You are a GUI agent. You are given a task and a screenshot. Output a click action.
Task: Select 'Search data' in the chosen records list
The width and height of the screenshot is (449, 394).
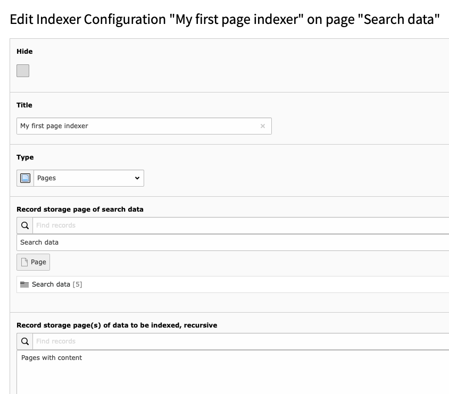click(39, 242)
